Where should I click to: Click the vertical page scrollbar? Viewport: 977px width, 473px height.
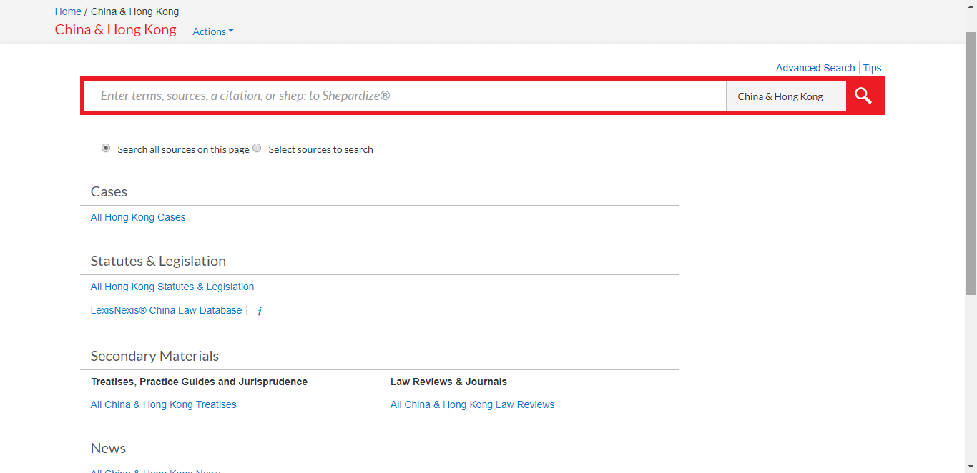click(971, 163)
